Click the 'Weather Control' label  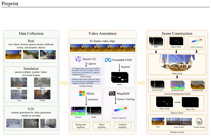[x=177, y=132]
